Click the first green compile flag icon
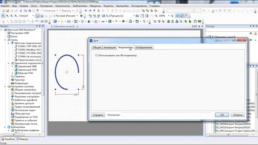 click(x=186, y=21)
